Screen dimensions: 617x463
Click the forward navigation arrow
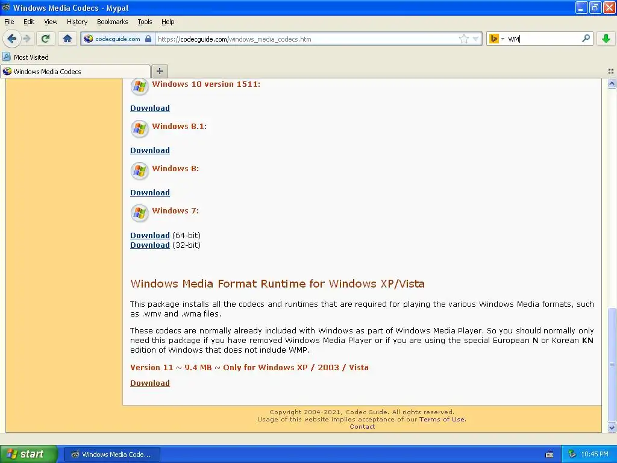tap(27, 39)
